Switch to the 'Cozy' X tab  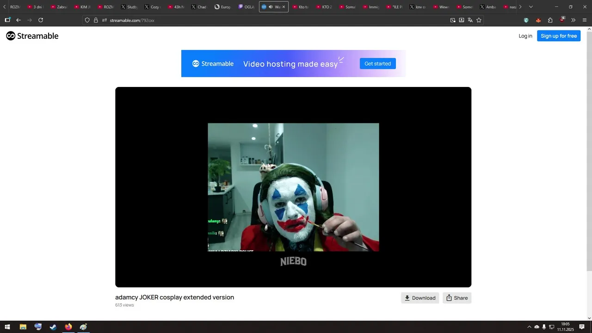(x=153, y=7)
